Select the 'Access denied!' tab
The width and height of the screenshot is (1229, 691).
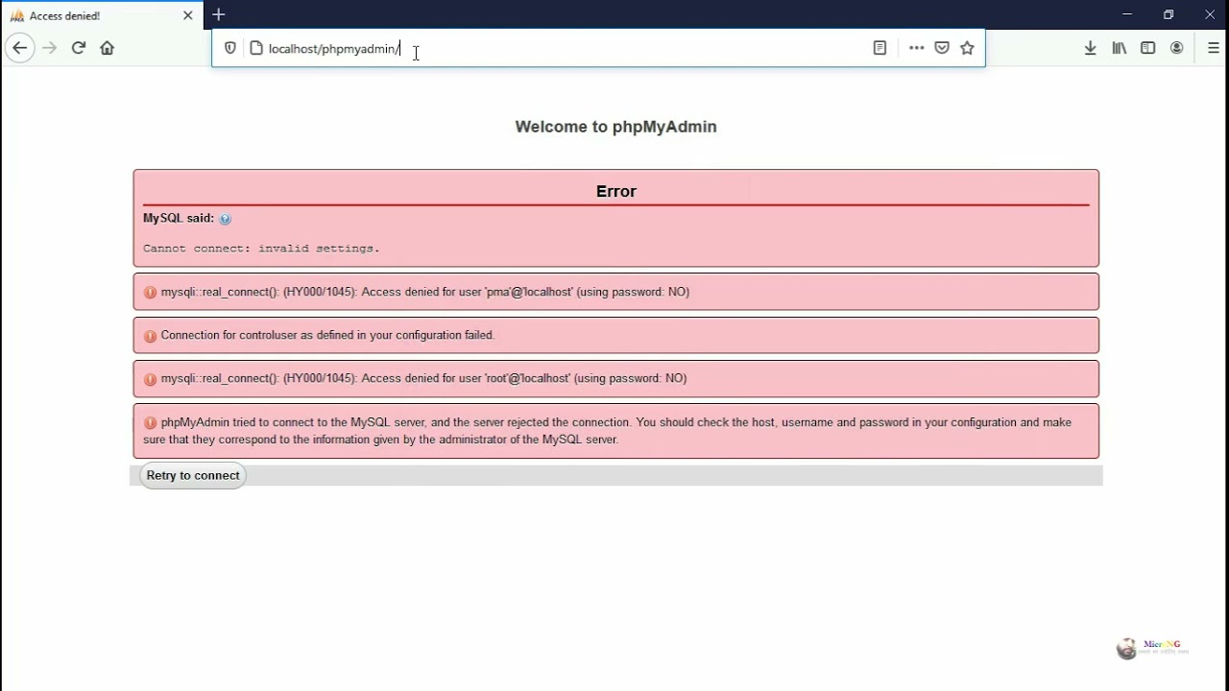coord(102,15)
